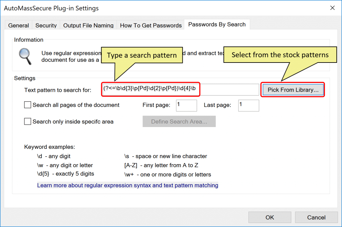Screen dimensions: 342x227
Task: Go to Output File Naming tab
Action: point(88,25)
